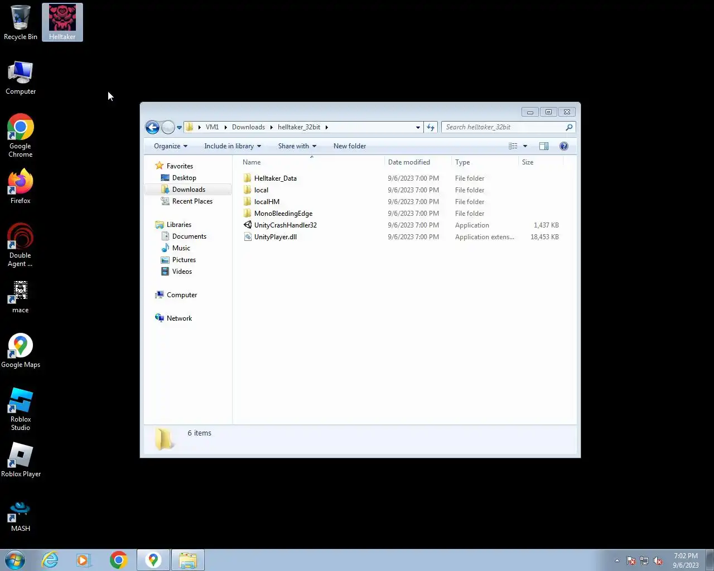714x571 pixels.
Task: Open the Videos library
Action: click(182, 272)
